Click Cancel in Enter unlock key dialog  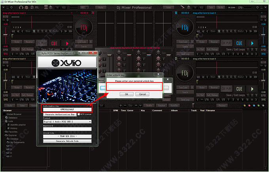[142, 94]
